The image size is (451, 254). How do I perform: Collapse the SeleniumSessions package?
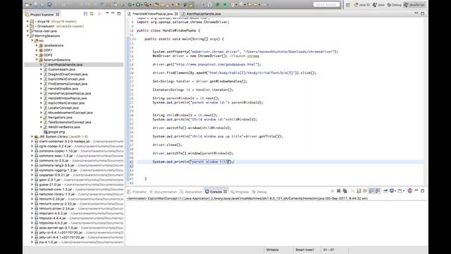37,60
